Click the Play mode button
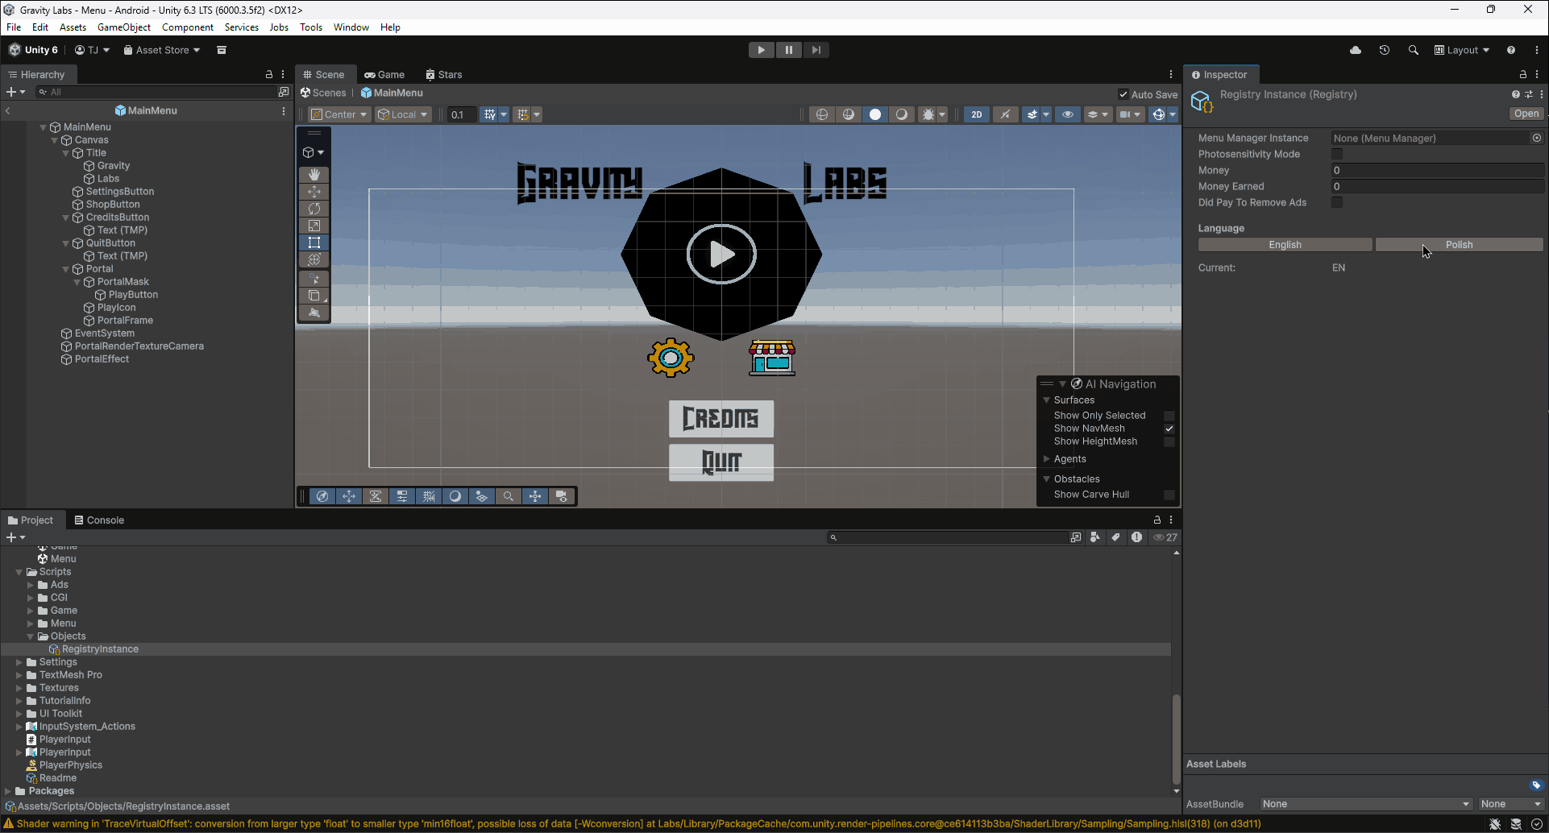 point(761,50)
